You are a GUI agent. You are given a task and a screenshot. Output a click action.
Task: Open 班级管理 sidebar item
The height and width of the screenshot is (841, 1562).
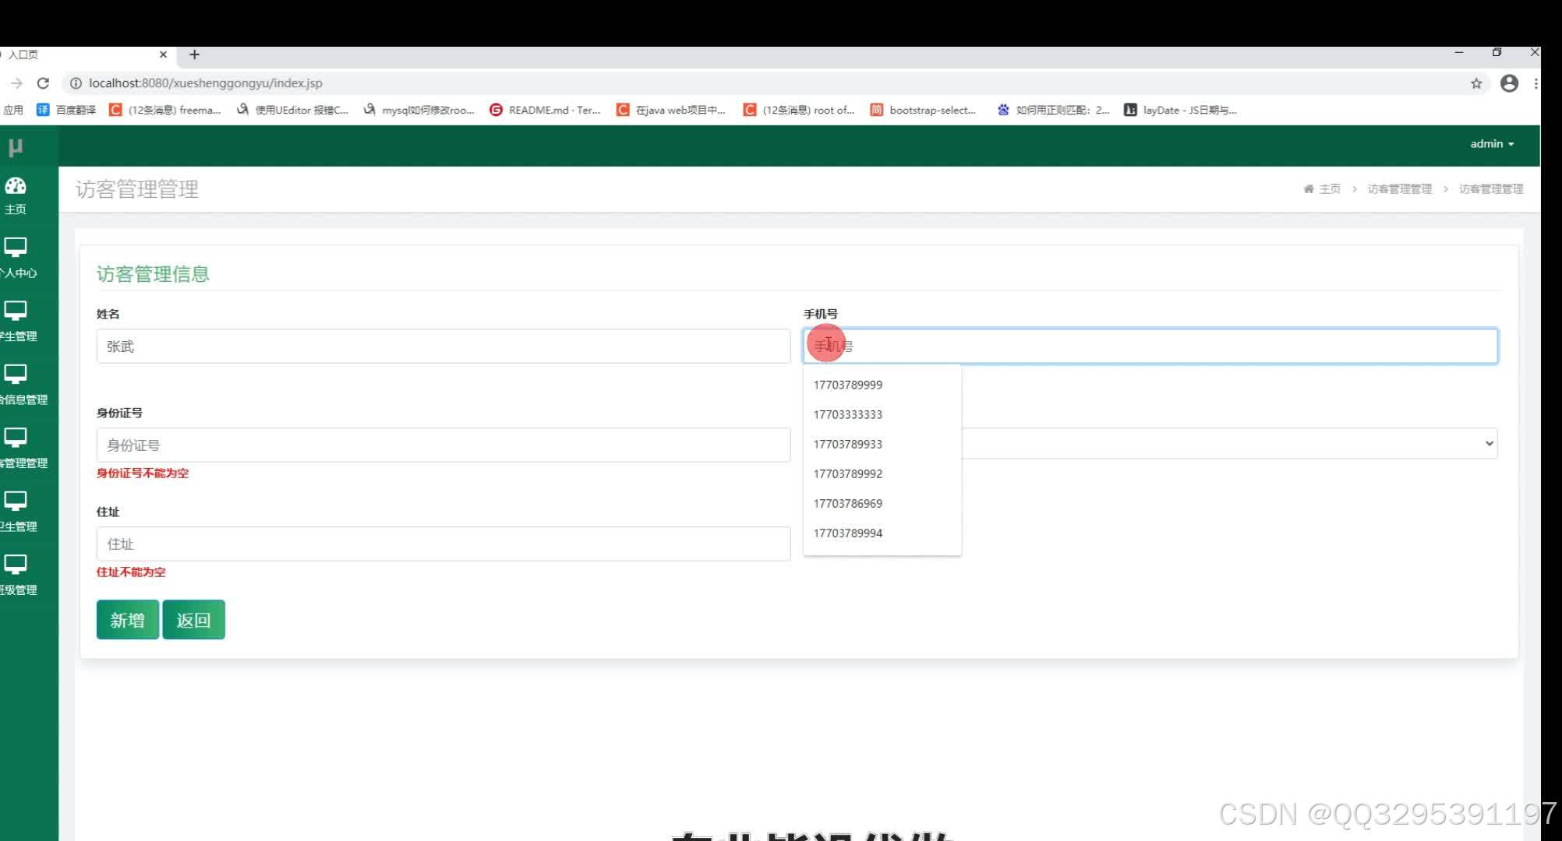pyautogui.click(x=19, y=575)
